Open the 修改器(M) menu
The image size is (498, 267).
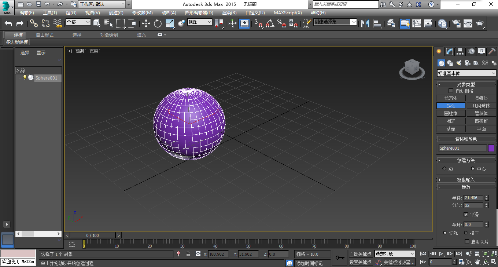142,12
